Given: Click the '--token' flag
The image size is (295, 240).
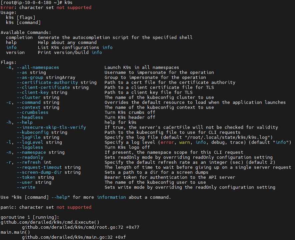Looking at the screenshot, I should coord(26,177).
